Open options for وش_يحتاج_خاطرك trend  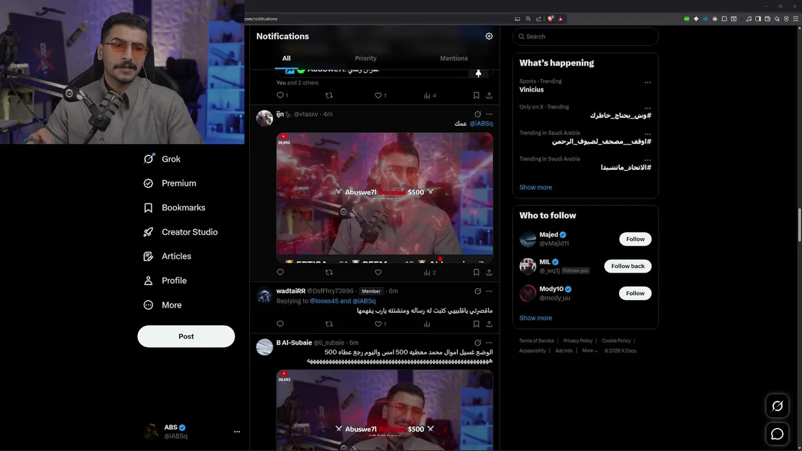(x=647, y=108)
